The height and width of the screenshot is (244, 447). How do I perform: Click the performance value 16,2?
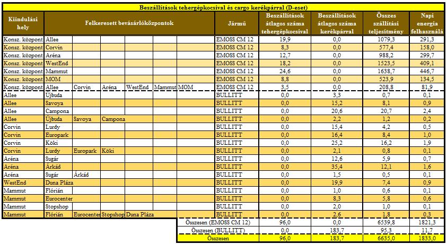click(386, 143)
